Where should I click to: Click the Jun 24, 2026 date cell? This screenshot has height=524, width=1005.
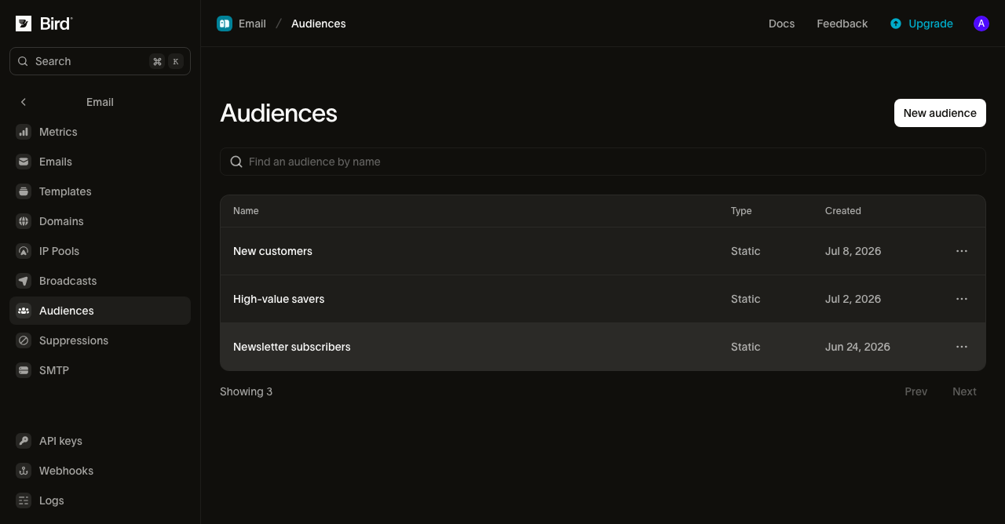857,347
